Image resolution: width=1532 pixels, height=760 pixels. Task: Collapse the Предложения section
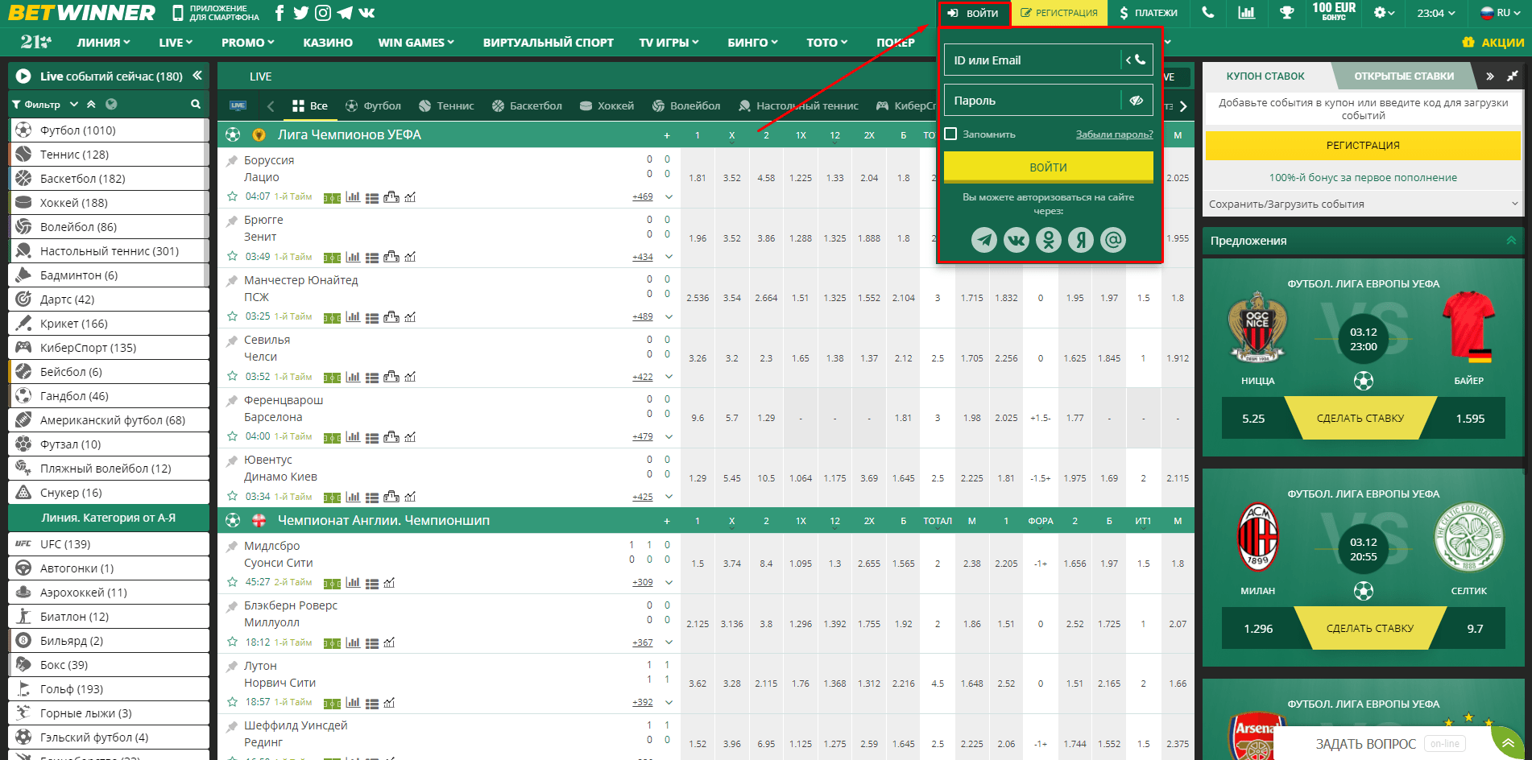tap(1511, 240)
